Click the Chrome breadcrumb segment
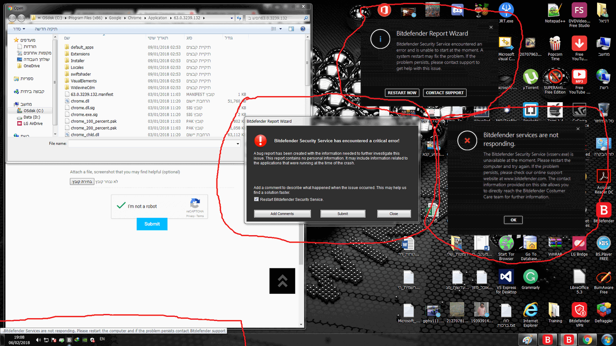616x346 pixels. [x=135, y=18]
